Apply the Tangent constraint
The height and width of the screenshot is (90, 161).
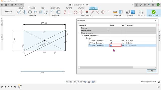pos(76,12)
